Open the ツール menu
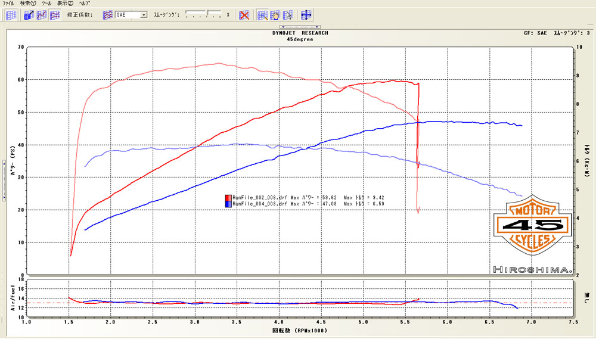This screenshot has width=596, height=339. tap(46, 4)
